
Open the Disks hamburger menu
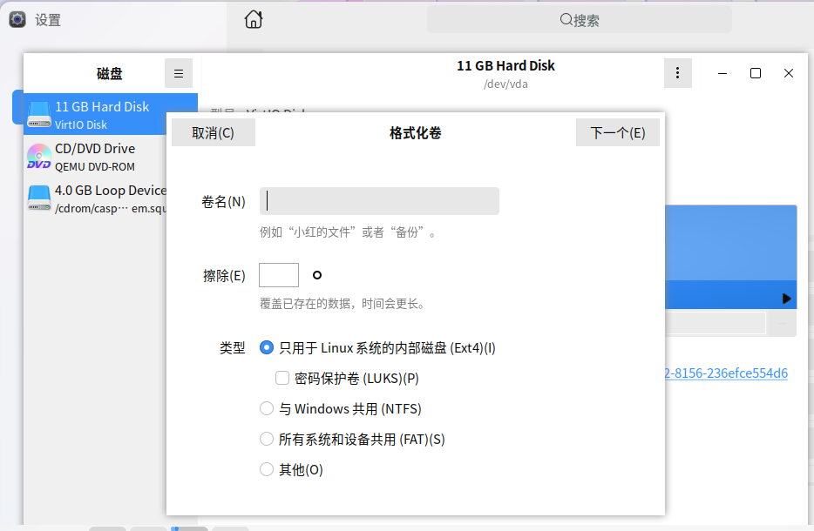click(179, 74)
